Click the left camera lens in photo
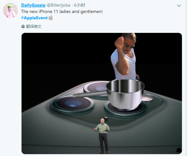 [x=72, y=103]
